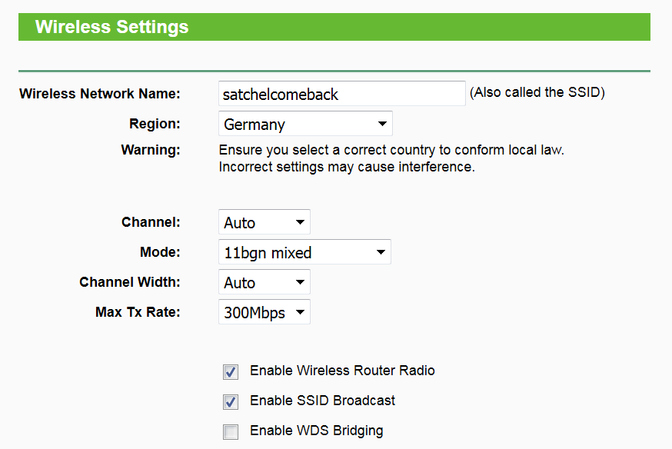
Task: Open the Max Tx Rate 300Mbps dropdown
Action: (x=264, y=312)
